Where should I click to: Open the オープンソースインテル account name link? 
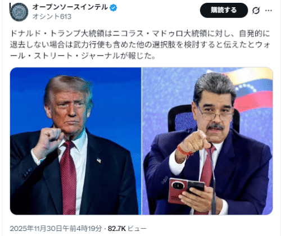70,7
